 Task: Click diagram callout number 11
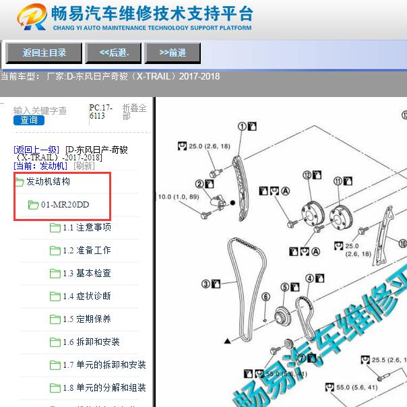(x=338, y=181)
